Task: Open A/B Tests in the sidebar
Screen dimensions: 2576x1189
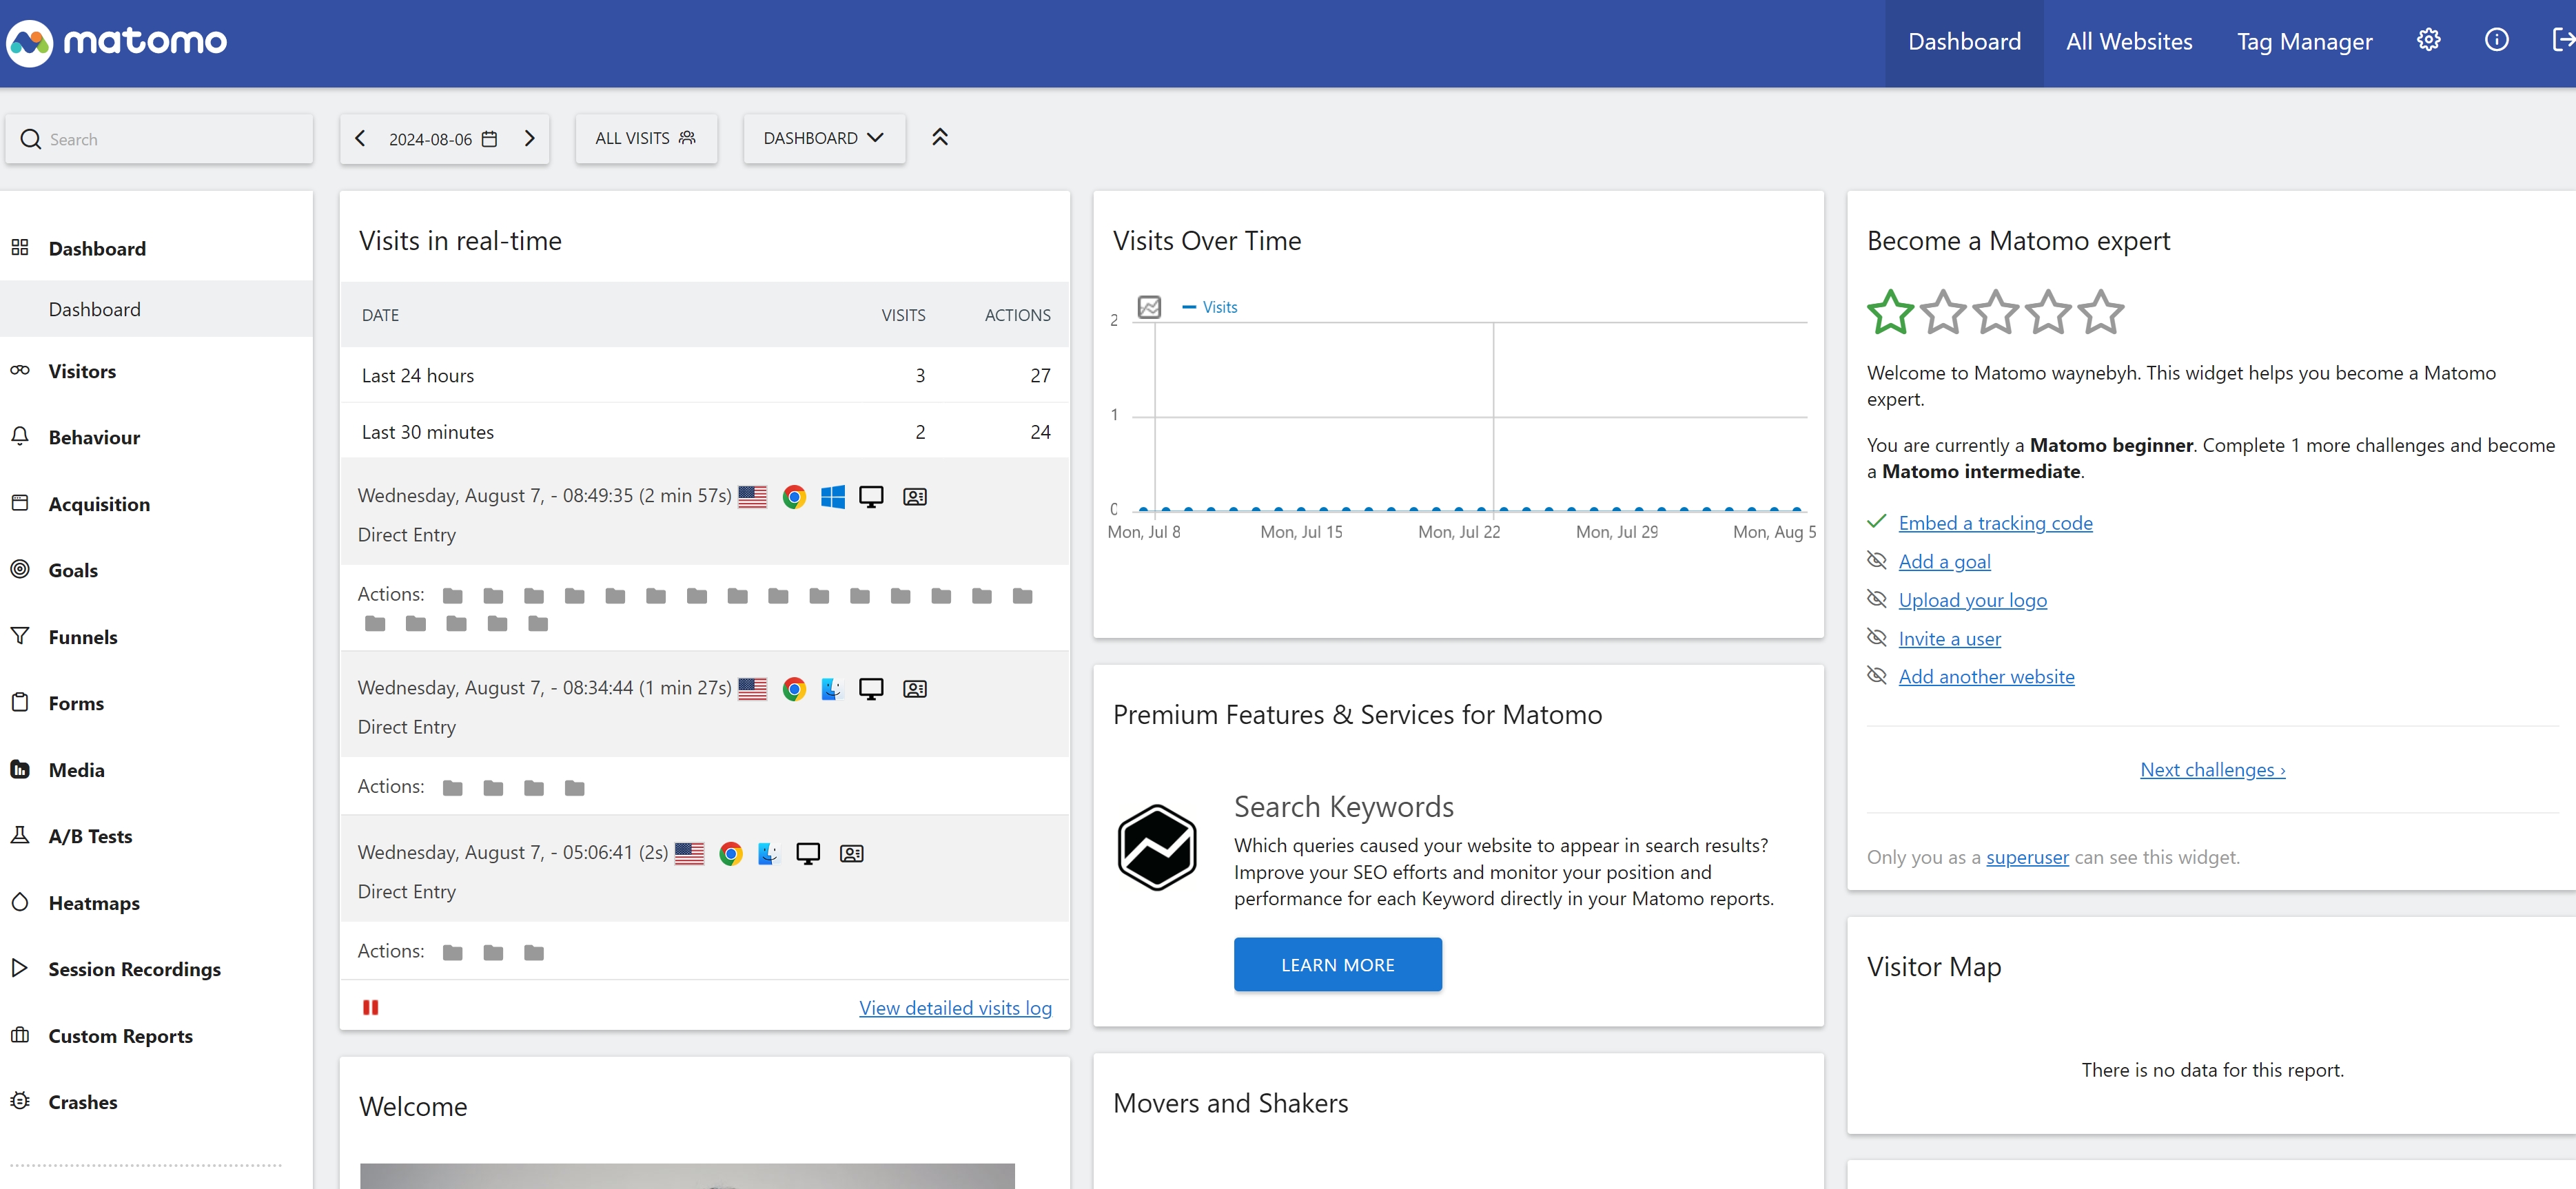Action: [x=90, y=836]
